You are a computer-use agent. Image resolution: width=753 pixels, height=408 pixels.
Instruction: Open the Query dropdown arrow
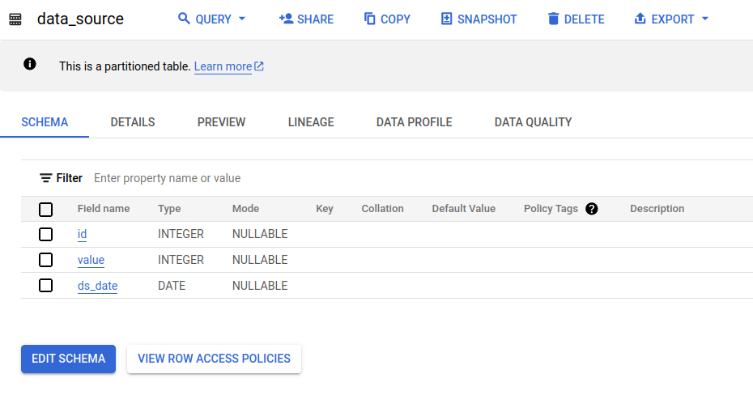click(242, 19)
